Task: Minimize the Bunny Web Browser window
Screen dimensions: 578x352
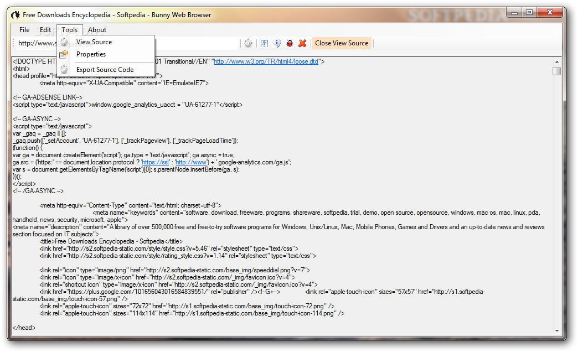Action: 514,13
